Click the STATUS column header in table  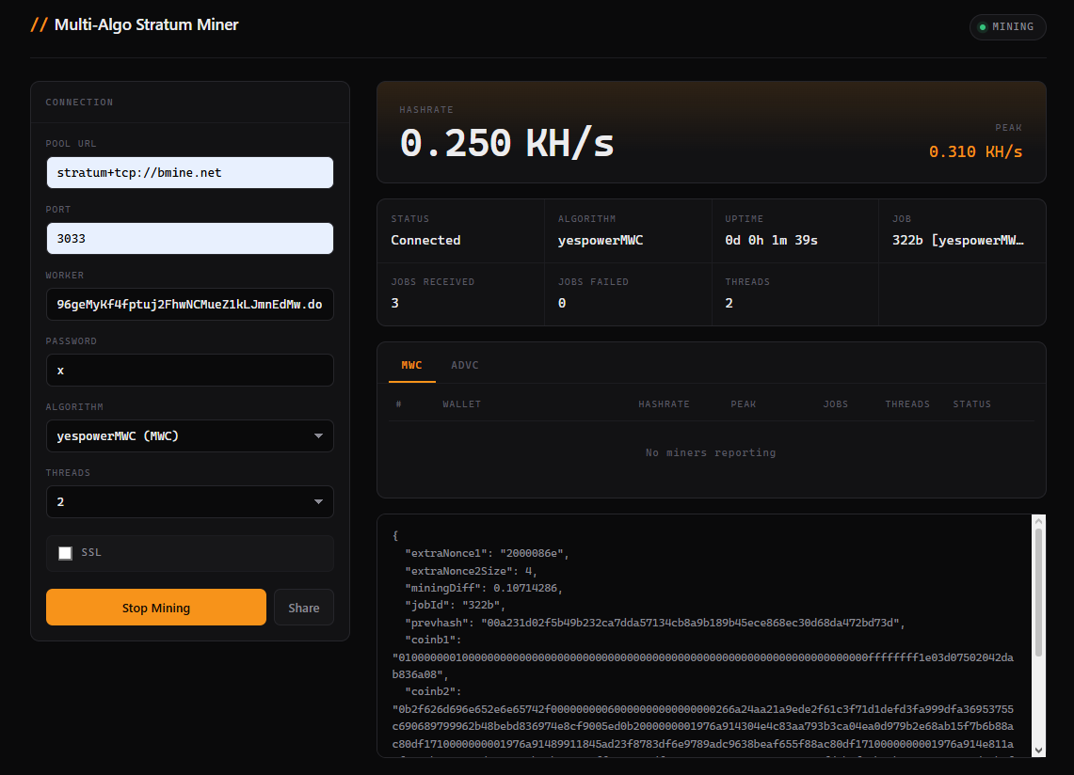click(x=972, y=403)
